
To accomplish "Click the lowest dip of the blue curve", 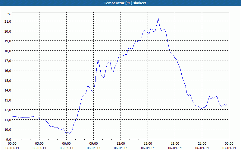I will tap(69, 133).
